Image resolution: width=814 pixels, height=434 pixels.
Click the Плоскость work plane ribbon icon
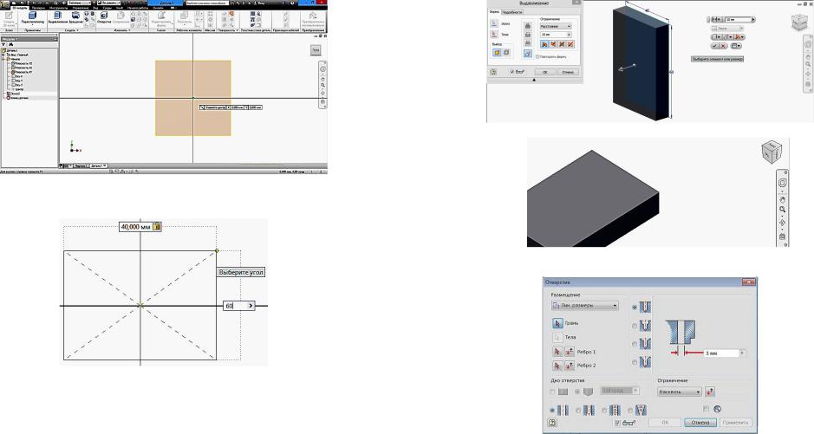click(x=184, y=17)
